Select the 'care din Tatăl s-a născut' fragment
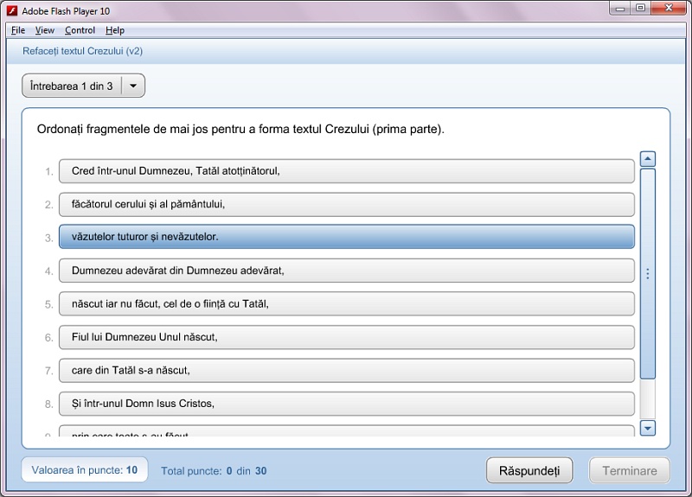 pyautogui.click(x=346, y=370)
